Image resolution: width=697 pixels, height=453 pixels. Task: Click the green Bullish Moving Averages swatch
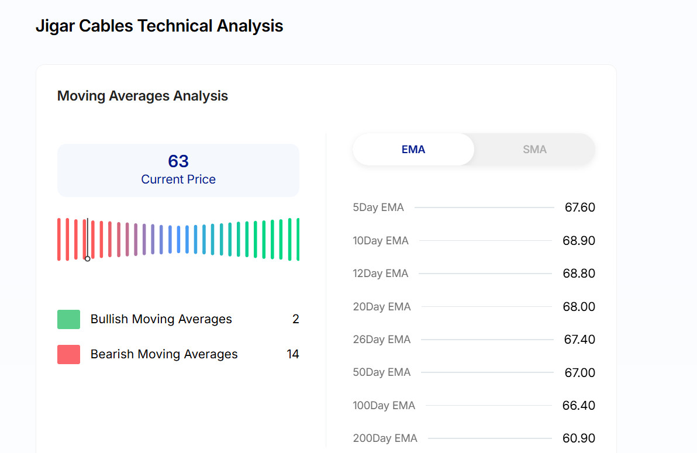pyautogui.click(x=68, y=320)
